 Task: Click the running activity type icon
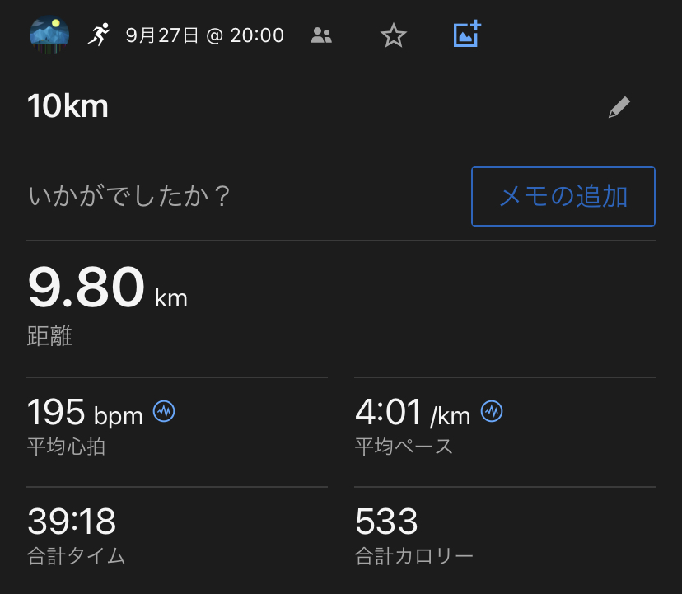(100, 35)
